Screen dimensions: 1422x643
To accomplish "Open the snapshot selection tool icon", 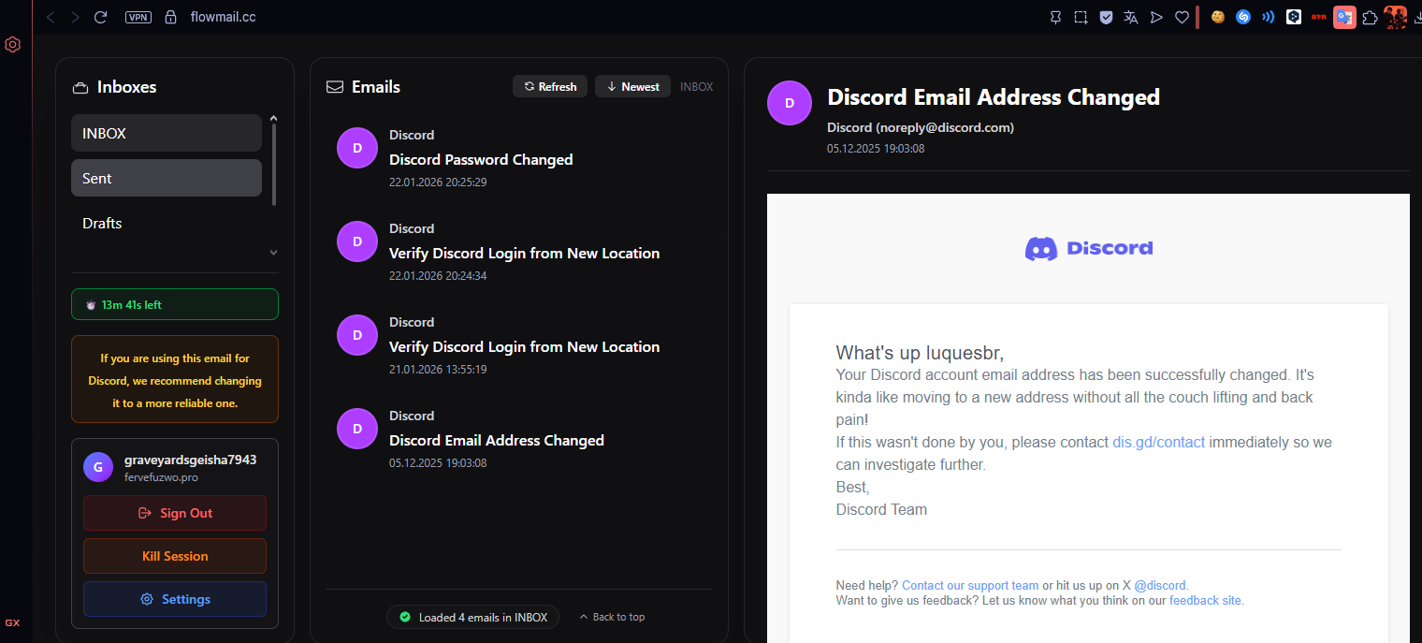I will coord(1081,17).
